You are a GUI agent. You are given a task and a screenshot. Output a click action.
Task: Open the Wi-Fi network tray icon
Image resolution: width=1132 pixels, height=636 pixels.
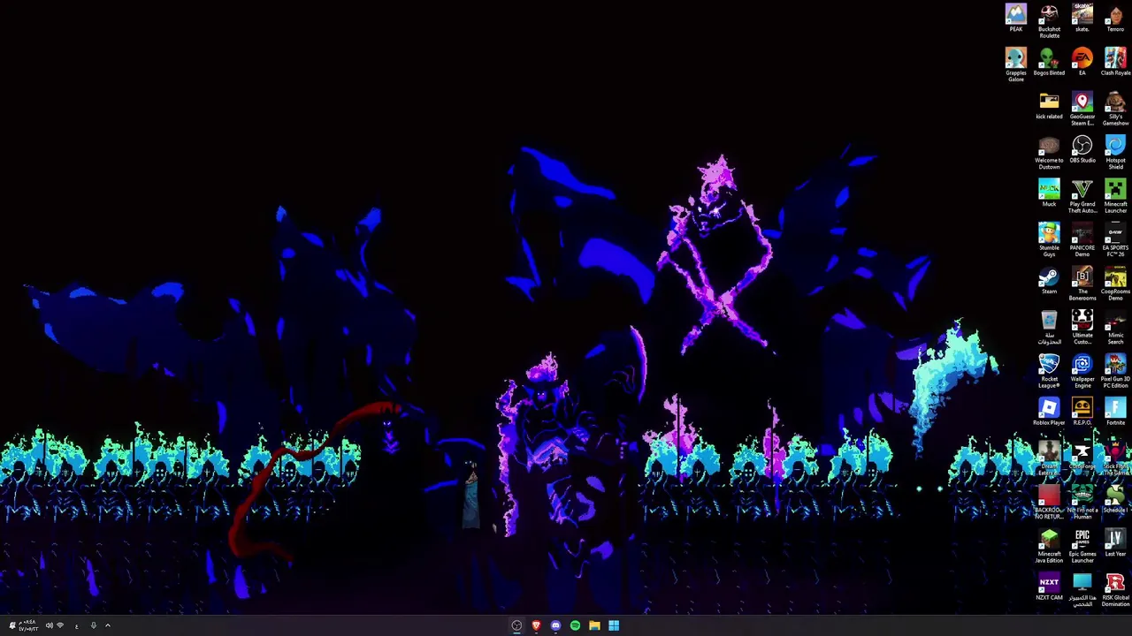pos(60,625)
